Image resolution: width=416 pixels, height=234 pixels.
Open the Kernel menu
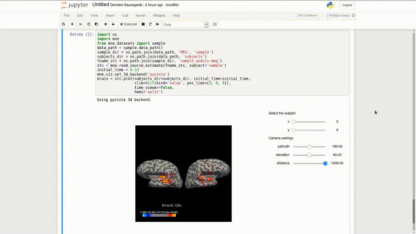140,16
